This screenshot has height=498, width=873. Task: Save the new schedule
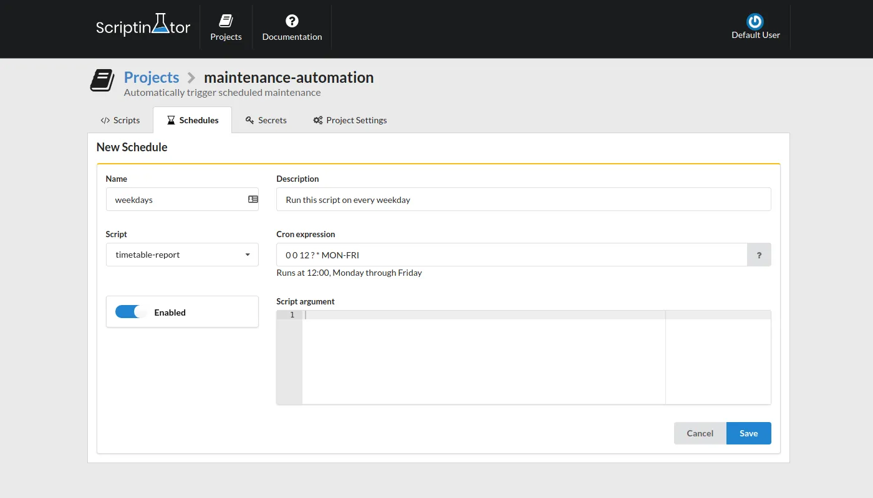click(749, 433)
